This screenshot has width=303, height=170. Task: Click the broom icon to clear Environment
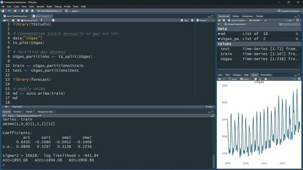click(x=266, y=20)
